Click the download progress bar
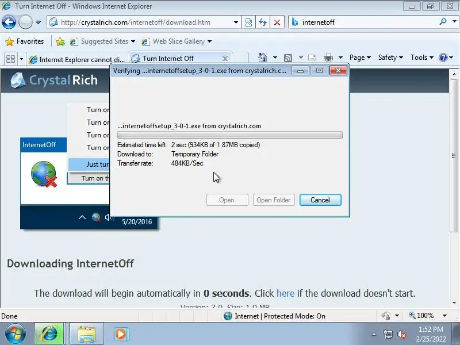This screenshot has height=345, width=460. tap(229, 135)
